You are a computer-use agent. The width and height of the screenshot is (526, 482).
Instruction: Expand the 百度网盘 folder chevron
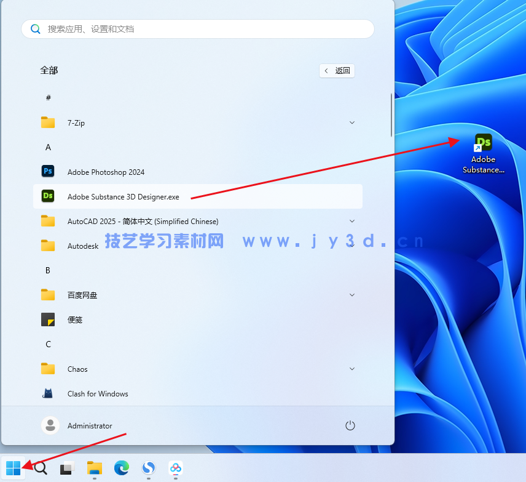tap(352, 295)
